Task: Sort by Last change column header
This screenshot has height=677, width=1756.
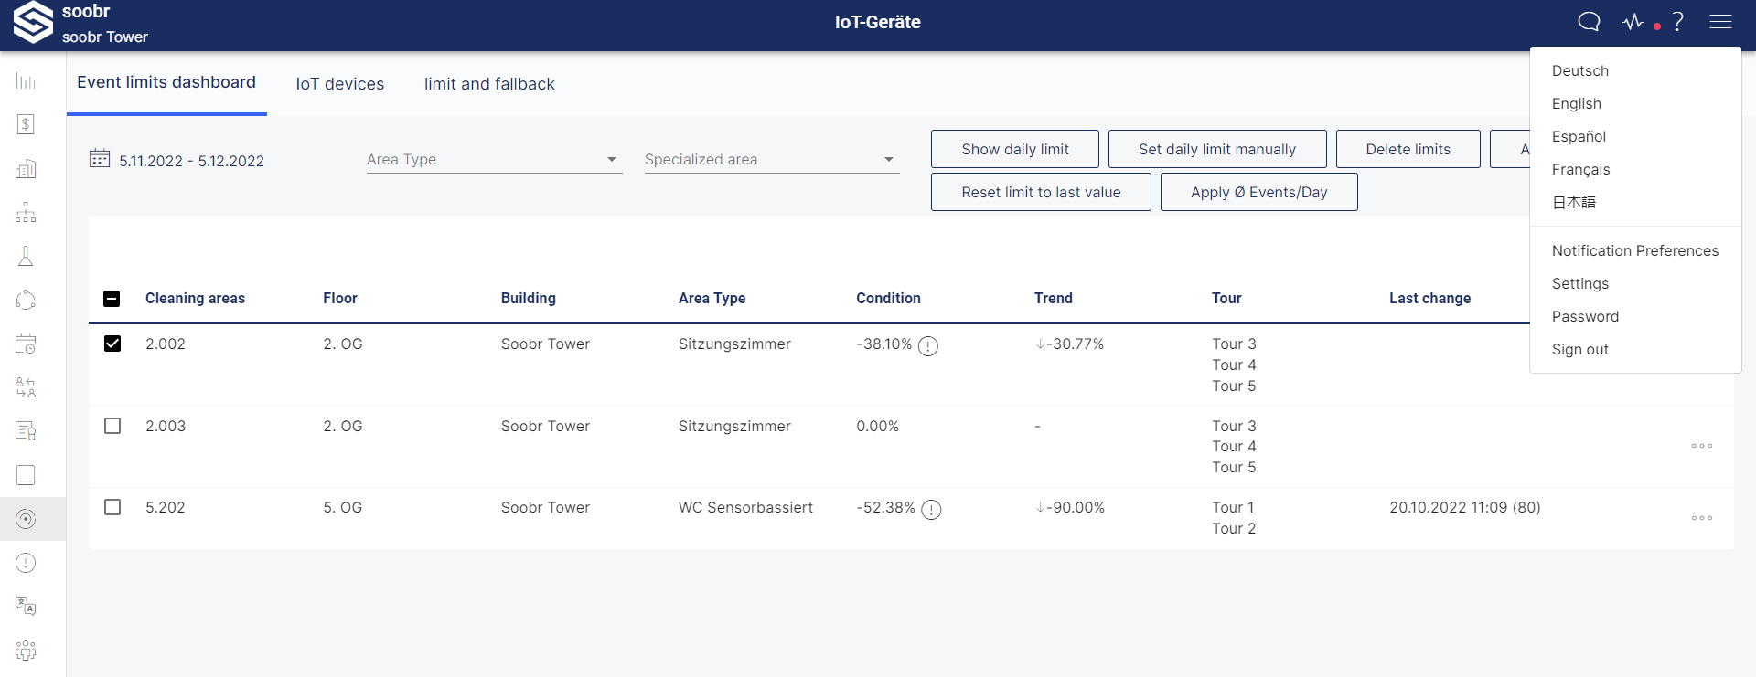Action: point(1429,298)
